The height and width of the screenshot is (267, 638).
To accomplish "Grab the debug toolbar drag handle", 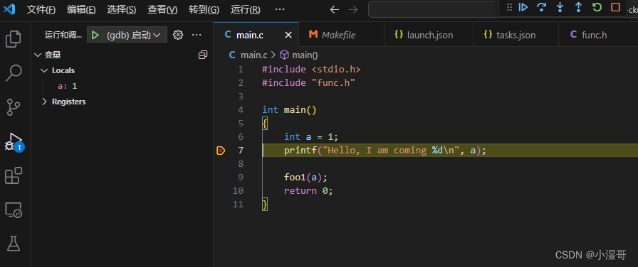I will pyautogui.click(x=509, y=7).
